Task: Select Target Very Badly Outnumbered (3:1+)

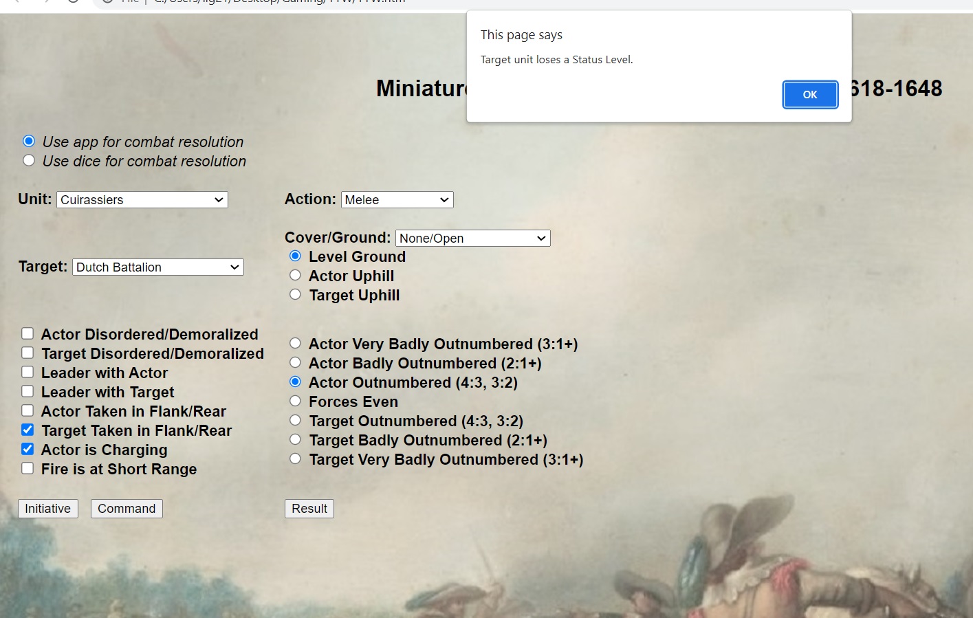Action: point(295,459)
